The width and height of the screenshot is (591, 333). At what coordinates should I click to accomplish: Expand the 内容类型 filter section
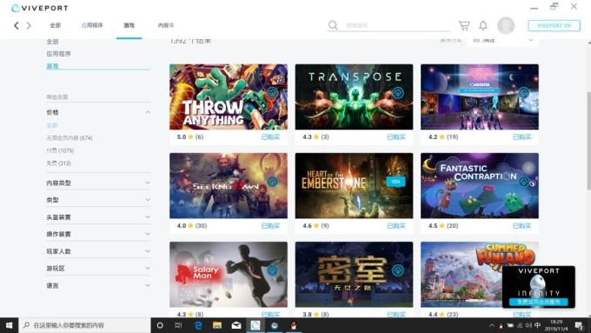(x=148, y=183)
